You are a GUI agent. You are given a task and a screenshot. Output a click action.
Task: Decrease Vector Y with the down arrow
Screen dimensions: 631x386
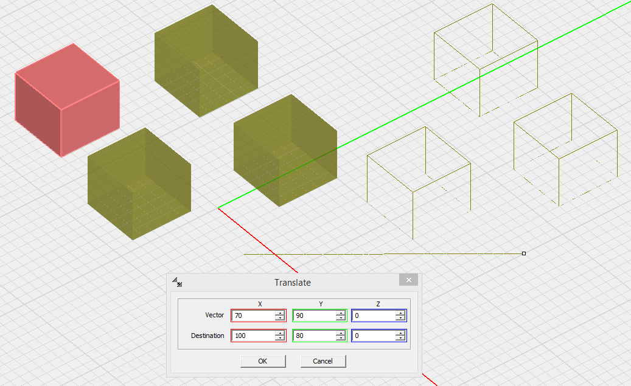pyautogui.click(x=340, y=318)
